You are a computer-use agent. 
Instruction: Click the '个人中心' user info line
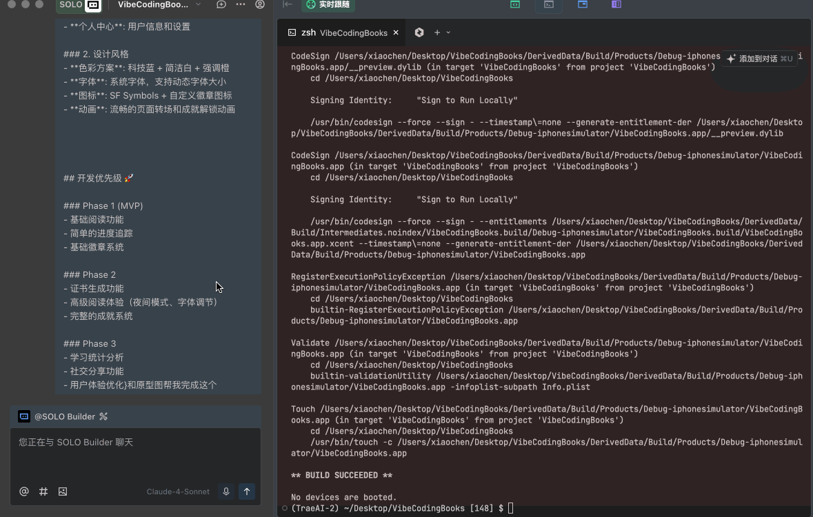tap(127, 26)
